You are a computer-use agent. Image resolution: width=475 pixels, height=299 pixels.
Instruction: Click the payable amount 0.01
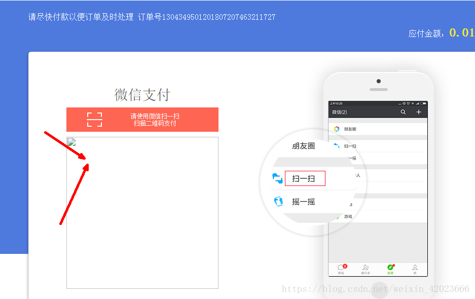pyautogui.click(x=462, y=32)
